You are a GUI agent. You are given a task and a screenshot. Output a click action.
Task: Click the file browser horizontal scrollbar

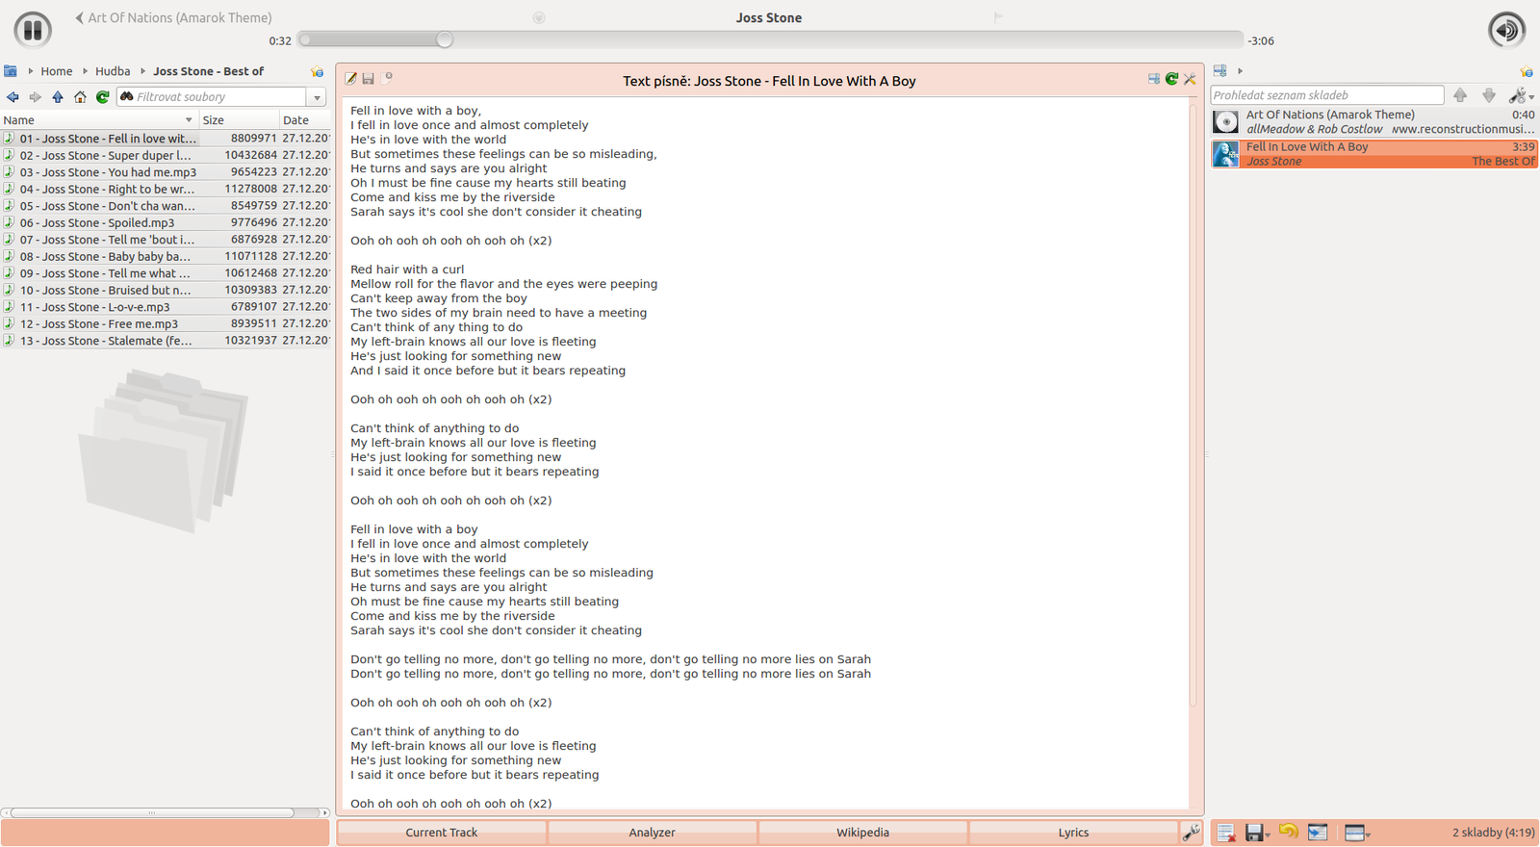tap(152, 813)
